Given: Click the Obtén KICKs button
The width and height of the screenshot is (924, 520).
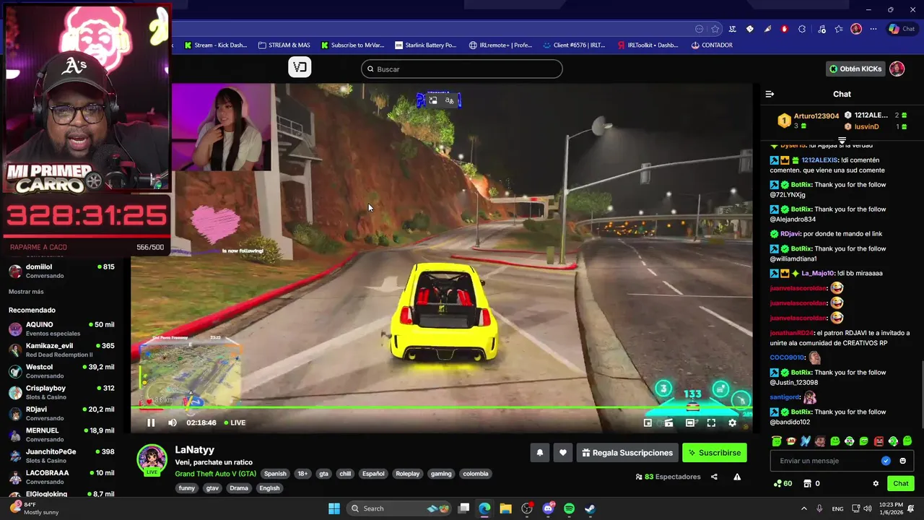Looking at the screenshot, I should click(855, 69).
